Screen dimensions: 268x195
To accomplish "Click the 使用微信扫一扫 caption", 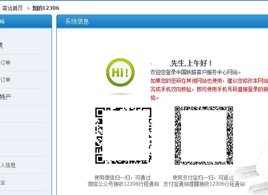I will (122, 178).
